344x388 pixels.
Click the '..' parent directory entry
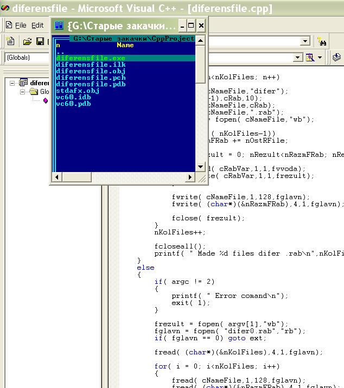click(60, 52)
